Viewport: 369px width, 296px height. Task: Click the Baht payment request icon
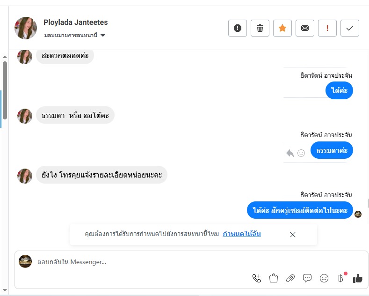(x=340, y=278)
